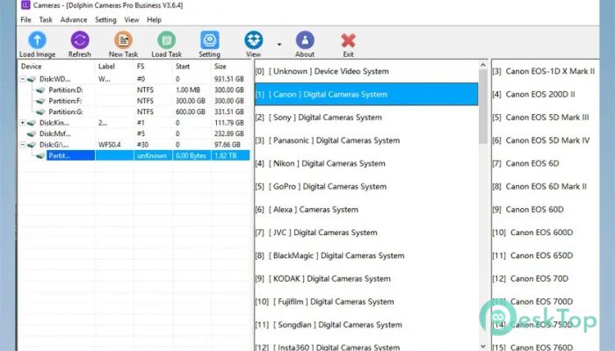Select [9] [ KODAK ] Digital Cameras System
The width and height of the screenshot is (615, 351).
click(366, 279)
